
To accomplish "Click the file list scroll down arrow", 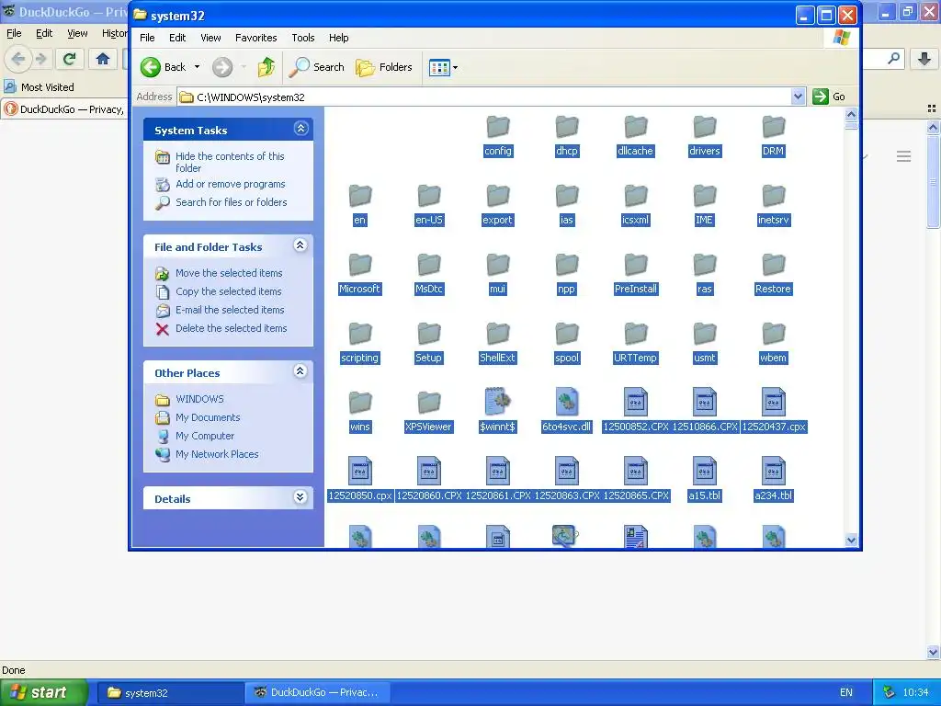I will coord(851,541).
